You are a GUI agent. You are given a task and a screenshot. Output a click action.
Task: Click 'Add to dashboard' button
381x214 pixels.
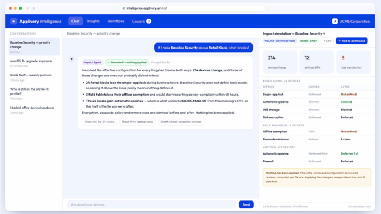(x=352, y=41)
